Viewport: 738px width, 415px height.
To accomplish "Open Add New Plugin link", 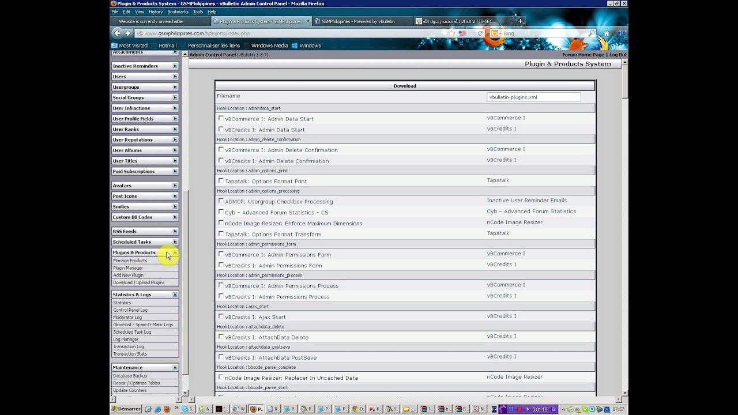I will (129, 275).
